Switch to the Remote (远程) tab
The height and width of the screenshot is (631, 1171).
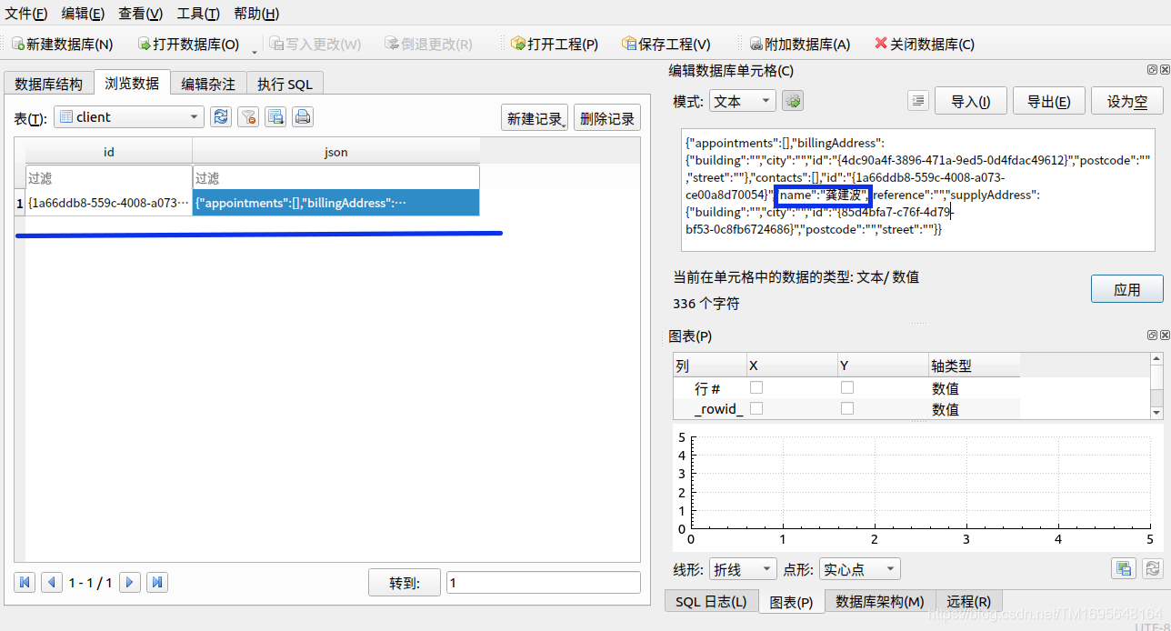coord(969,602)
